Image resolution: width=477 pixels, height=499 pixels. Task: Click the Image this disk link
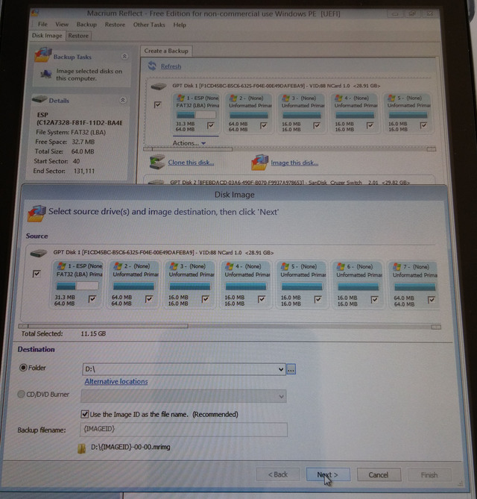pyautogui.click(x=294, y=163)
